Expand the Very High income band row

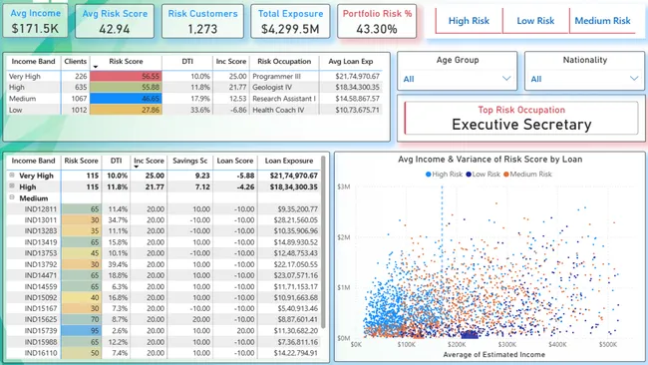(x=12, y=176)
